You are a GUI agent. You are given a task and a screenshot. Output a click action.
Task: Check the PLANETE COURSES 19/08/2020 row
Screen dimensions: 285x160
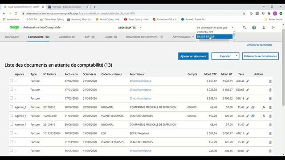11,141
